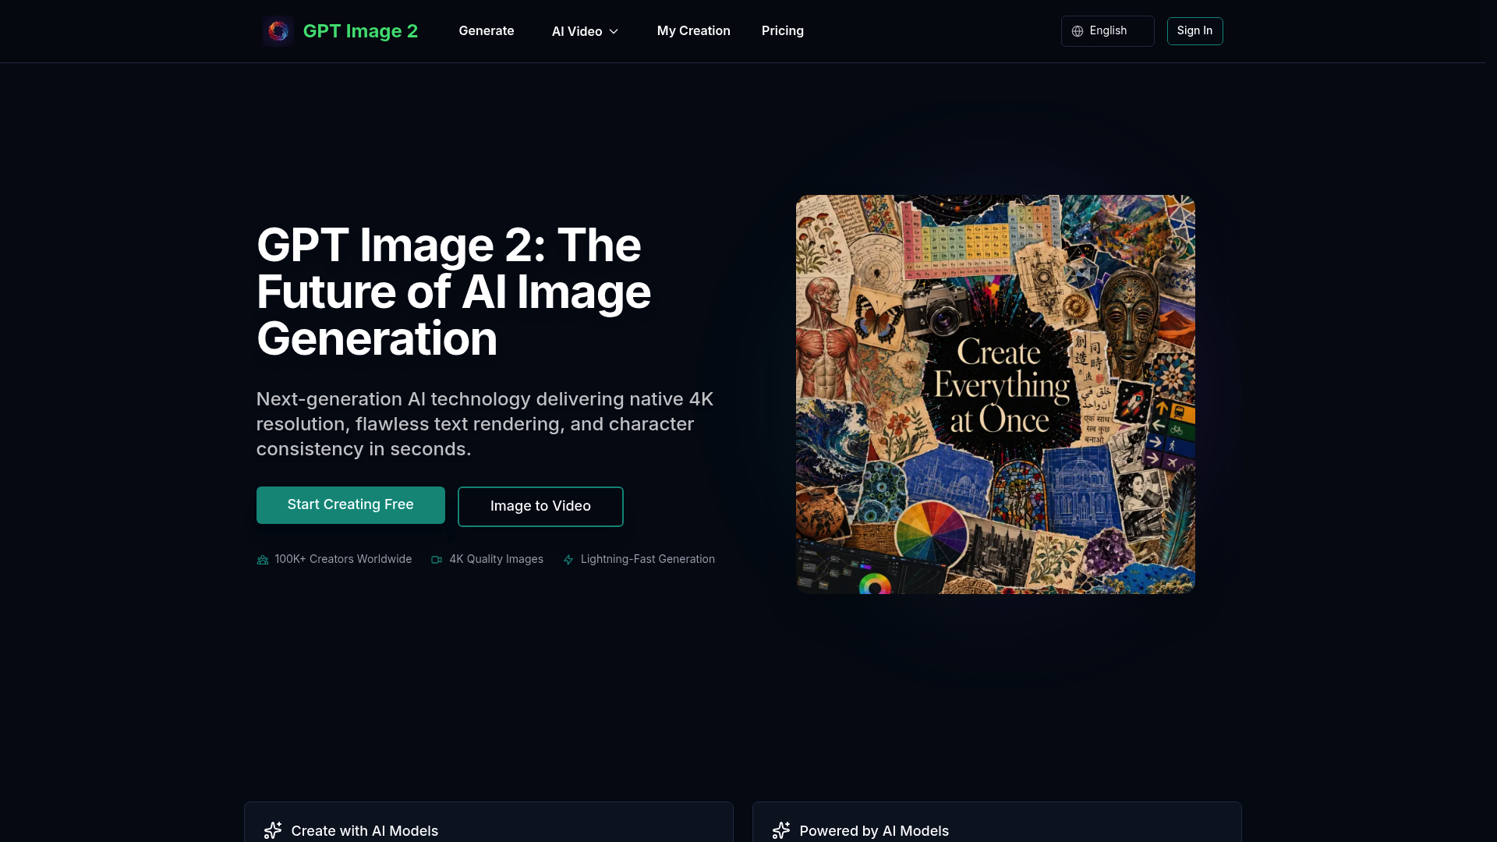This screenshot has height=842, width=1497.
Task: Open the Pricing page
Action: pyautogui.click(x=783, y=31)
